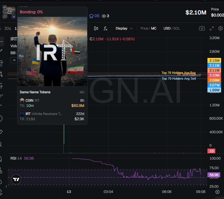The width and height of the screenshot is (224, 199).
Task: Select the 30s timeframe
Action: (8, 28)
